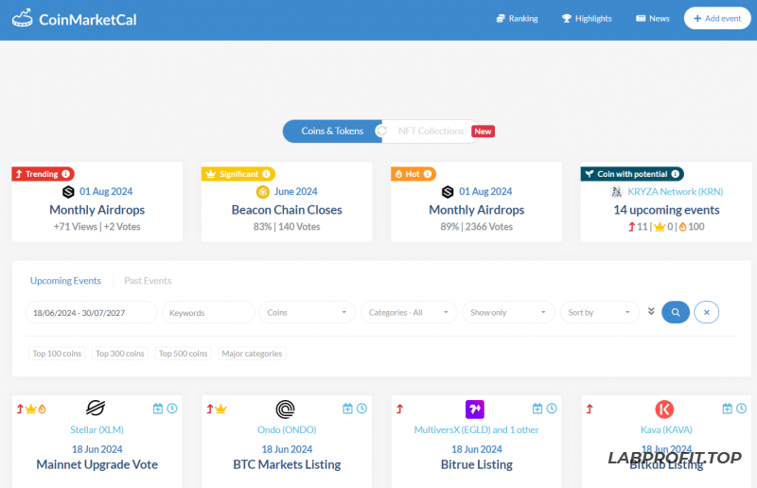The image size is (757, 488).
Task: Click the Kava (KAVA) coin logo
Action: [x=664, y=409]
